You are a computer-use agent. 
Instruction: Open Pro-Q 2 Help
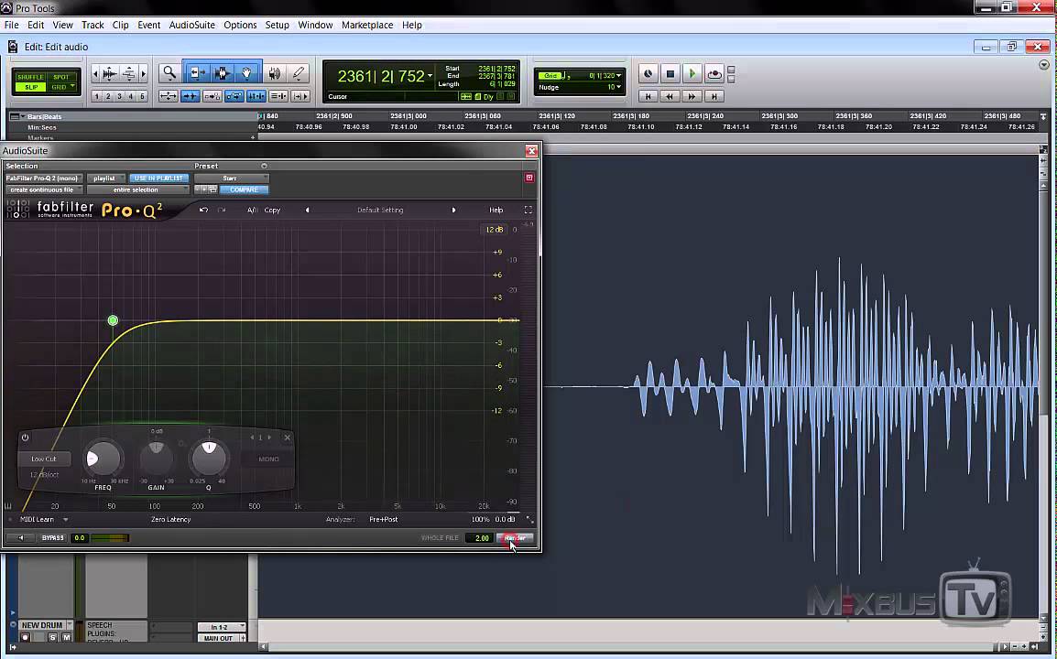(496, 210)
